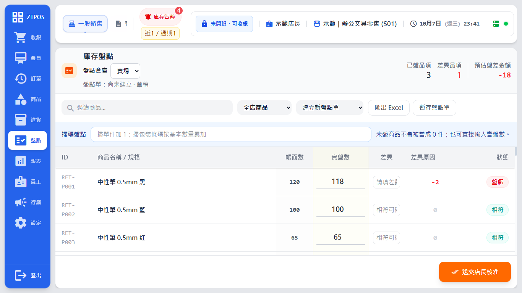
Task: Open the 報表 reports page
Action: 28,161
